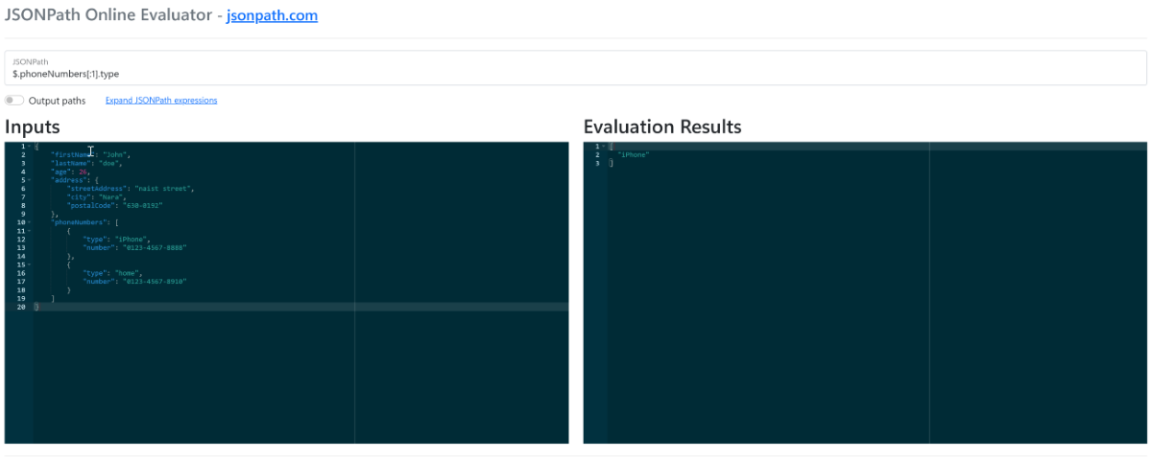Screen dimensions: 1152x459
Task: Collapse first phone object at line 11
Action: click(x=29, y=231)
